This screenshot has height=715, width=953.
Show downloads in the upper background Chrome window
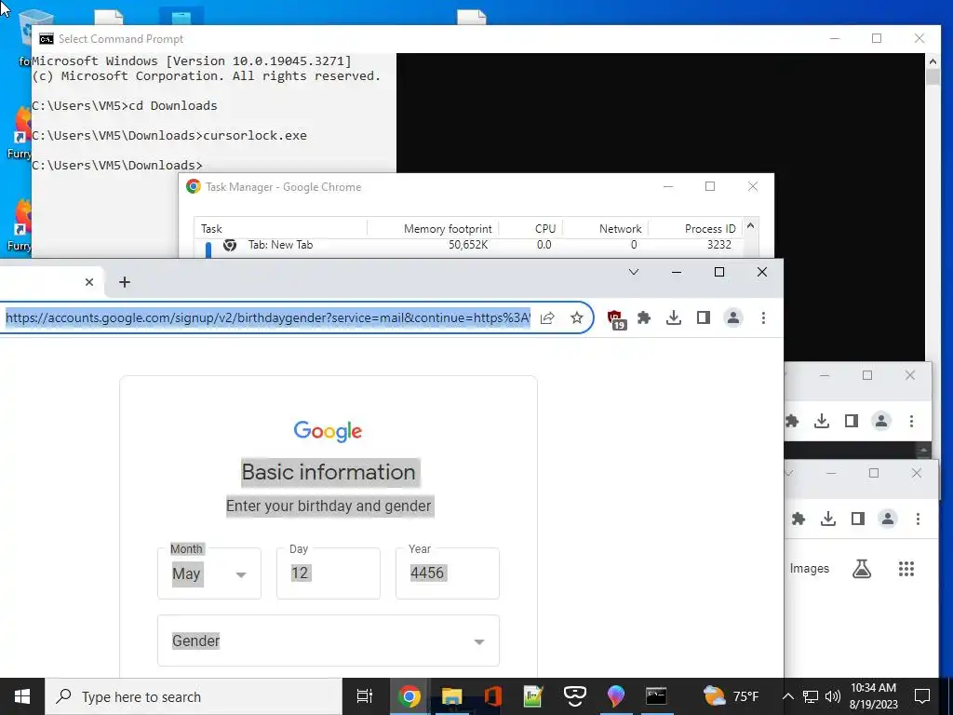822,421
